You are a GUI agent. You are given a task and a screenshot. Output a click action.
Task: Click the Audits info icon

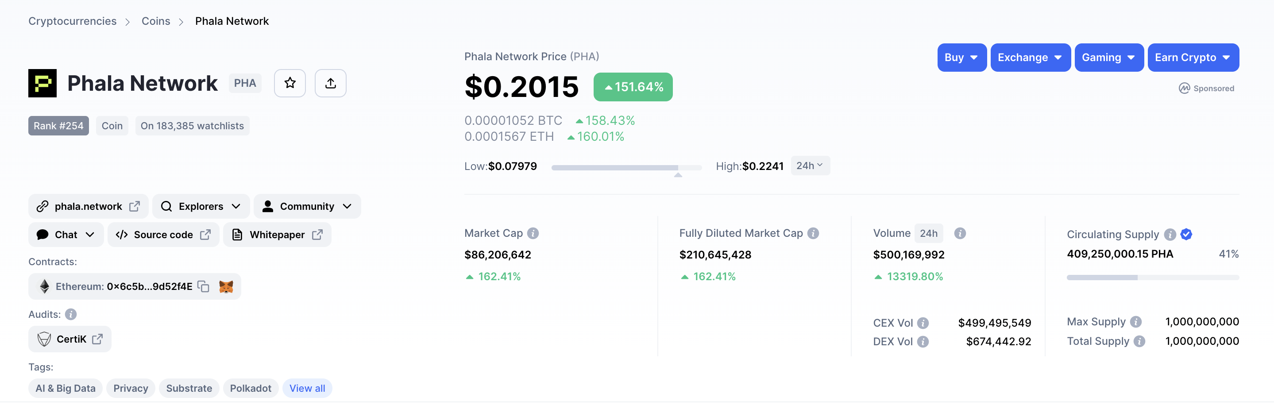[x=71, y=315]
